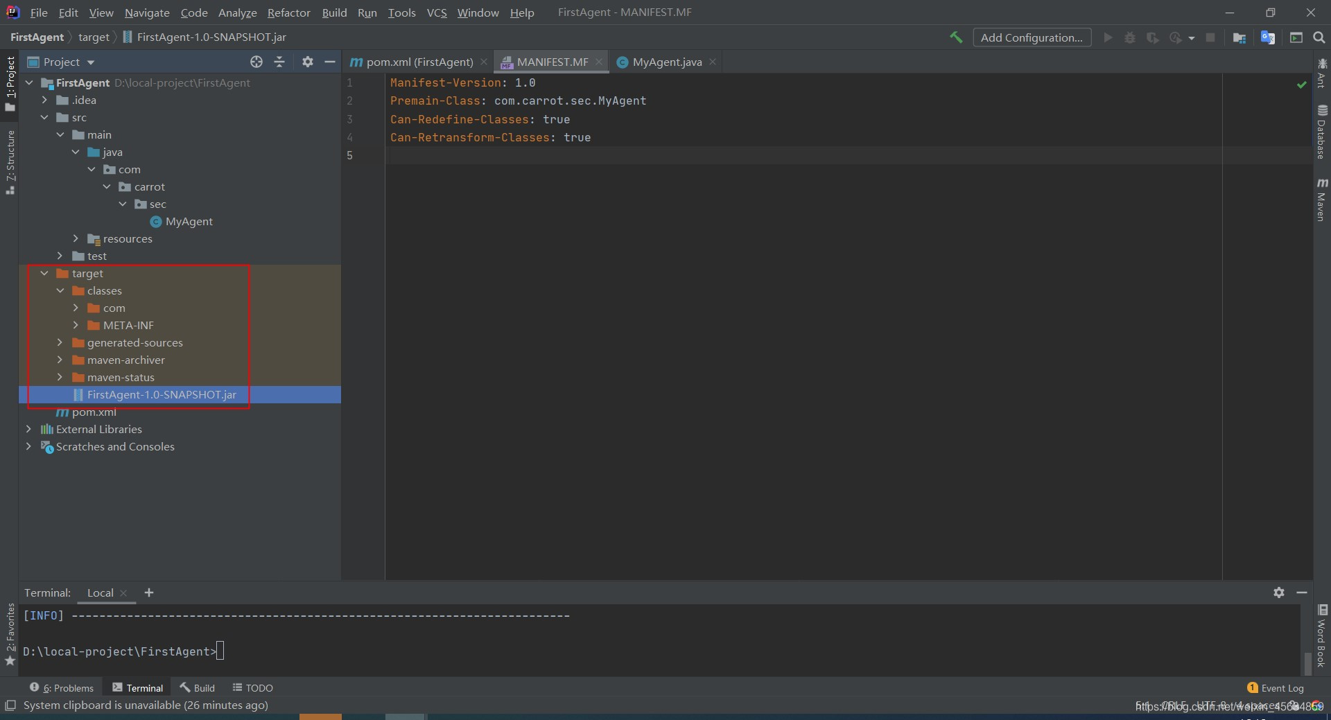Click Run with Coverage icon
This screenshot has width=1331, height=720.
pyautogui.click(x=1152, y=37)
